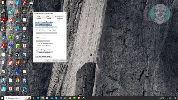Open Chrome from the taskbar
Viewport: 178px width, 100px height.
[70, 98]
